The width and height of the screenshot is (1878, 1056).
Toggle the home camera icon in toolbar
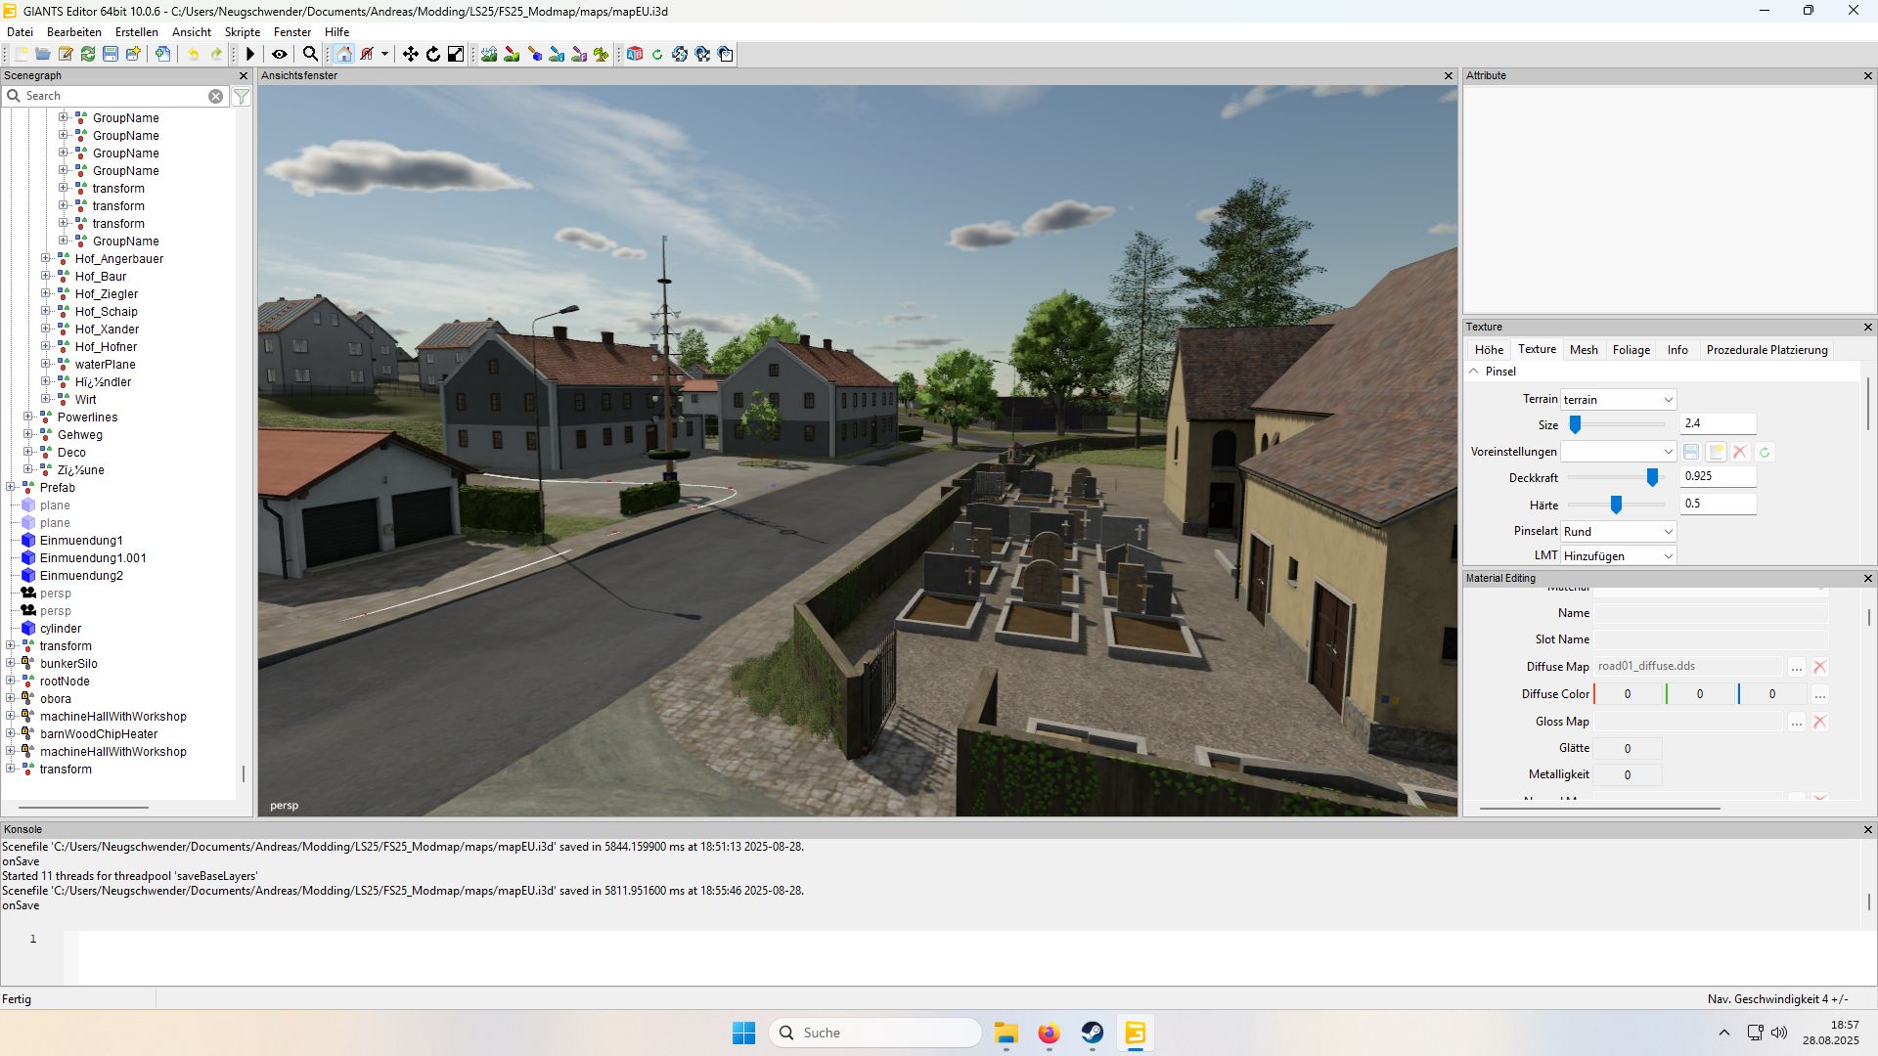click(344, 54)
